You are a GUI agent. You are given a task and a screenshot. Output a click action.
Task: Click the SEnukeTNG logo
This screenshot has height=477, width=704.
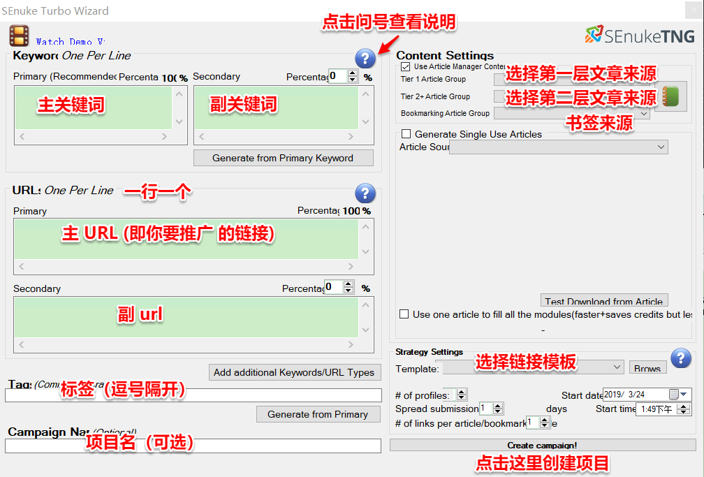click(x=640, y=35)
